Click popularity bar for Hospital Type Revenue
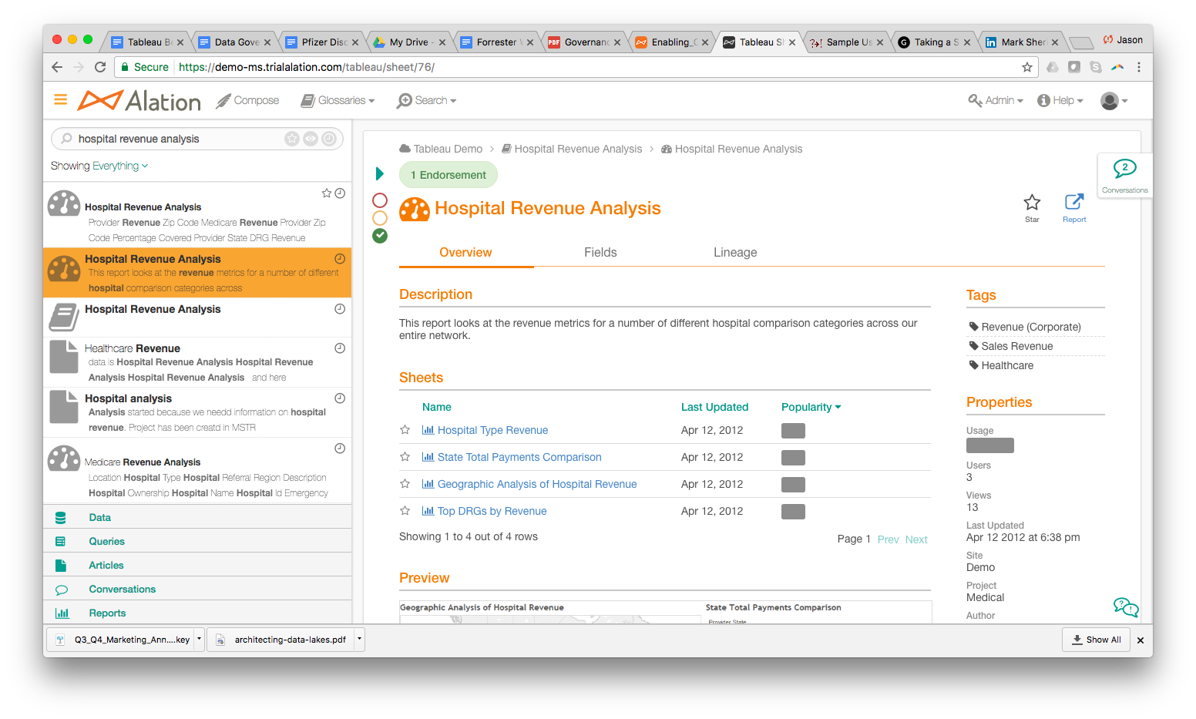The height and width of the screenshot is (719, 1196). pos(793,431)
